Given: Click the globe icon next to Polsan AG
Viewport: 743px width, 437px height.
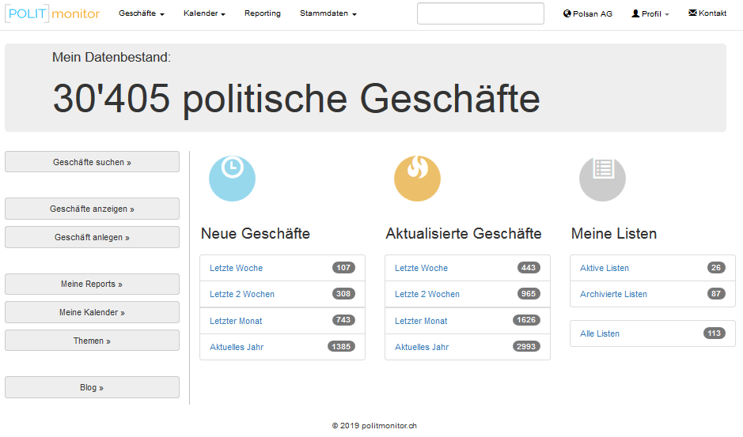Looking at the screenshot, I should click(567, 13).
